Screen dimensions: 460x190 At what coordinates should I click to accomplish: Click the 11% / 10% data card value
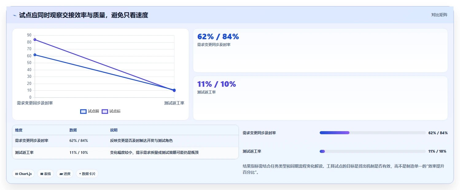click(216, 84)
